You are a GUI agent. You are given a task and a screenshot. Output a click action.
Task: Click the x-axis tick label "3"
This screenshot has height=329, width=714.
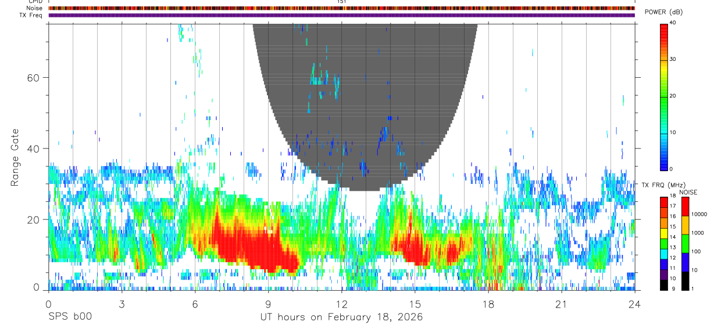click(x=122, y=304)
